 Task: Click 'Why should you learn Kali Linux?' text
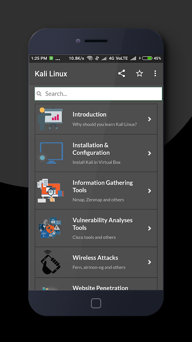pos(105,124)
